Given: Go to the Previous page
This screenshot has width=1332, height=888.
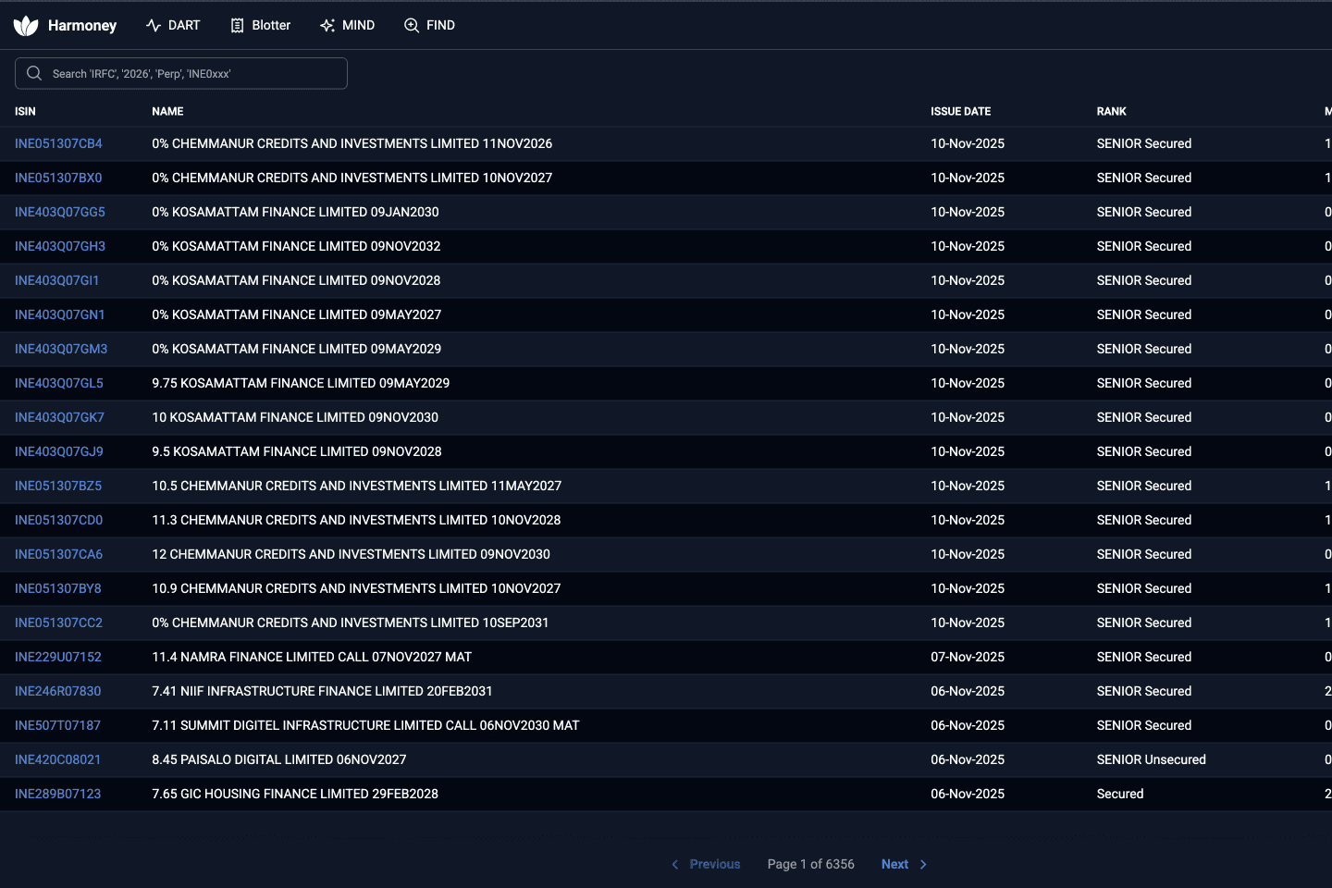Looking at the screenshot, I should 705,864.
